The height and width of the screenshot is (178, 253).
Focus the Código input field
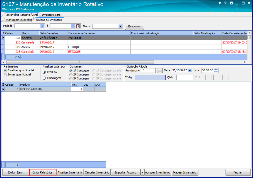point(150,77)
